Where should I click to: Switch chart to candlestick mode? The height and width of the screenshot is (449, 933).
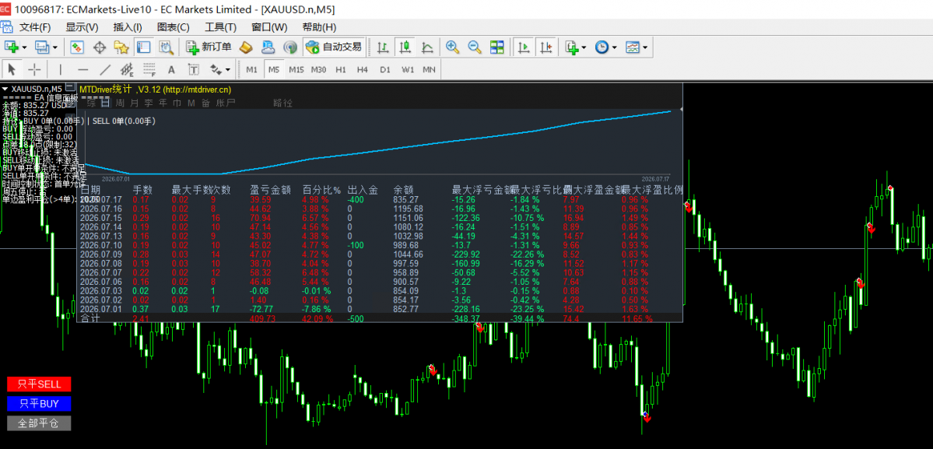(406, 47)
